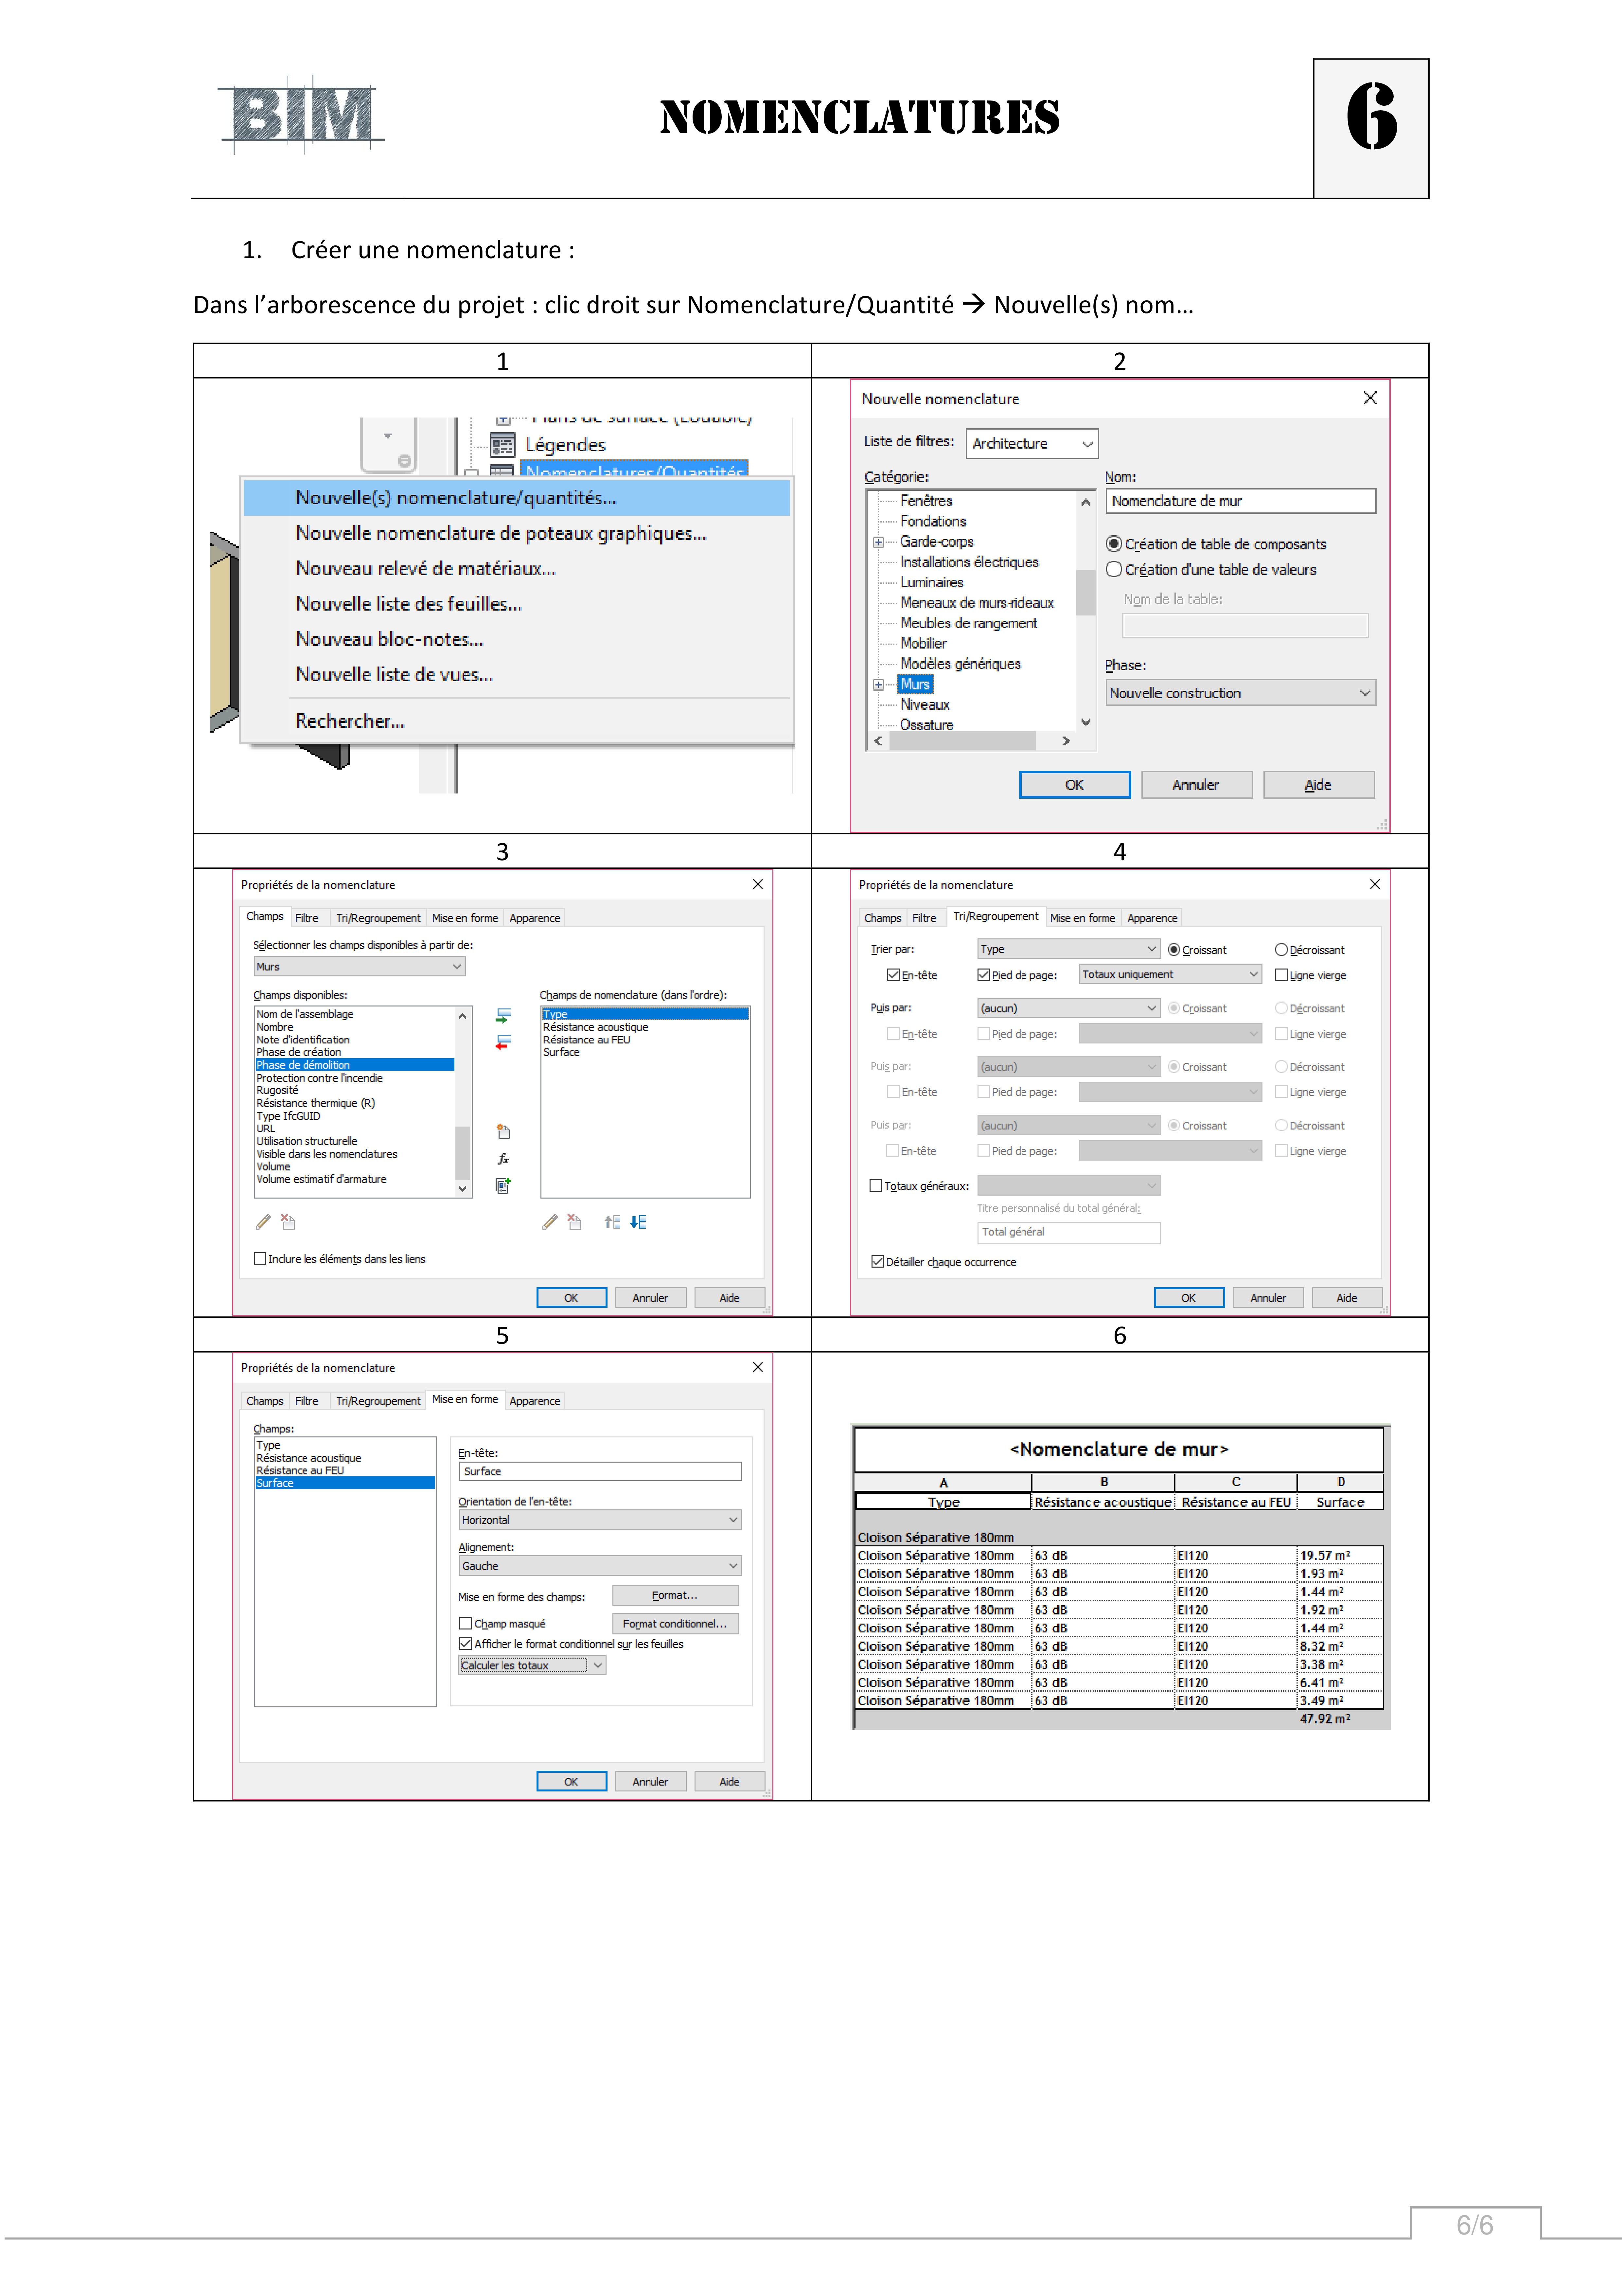Open Liste de filtres Architecture dropdown
The height and width of the screenshot is (2296, 1622).
click(1032, 444)
